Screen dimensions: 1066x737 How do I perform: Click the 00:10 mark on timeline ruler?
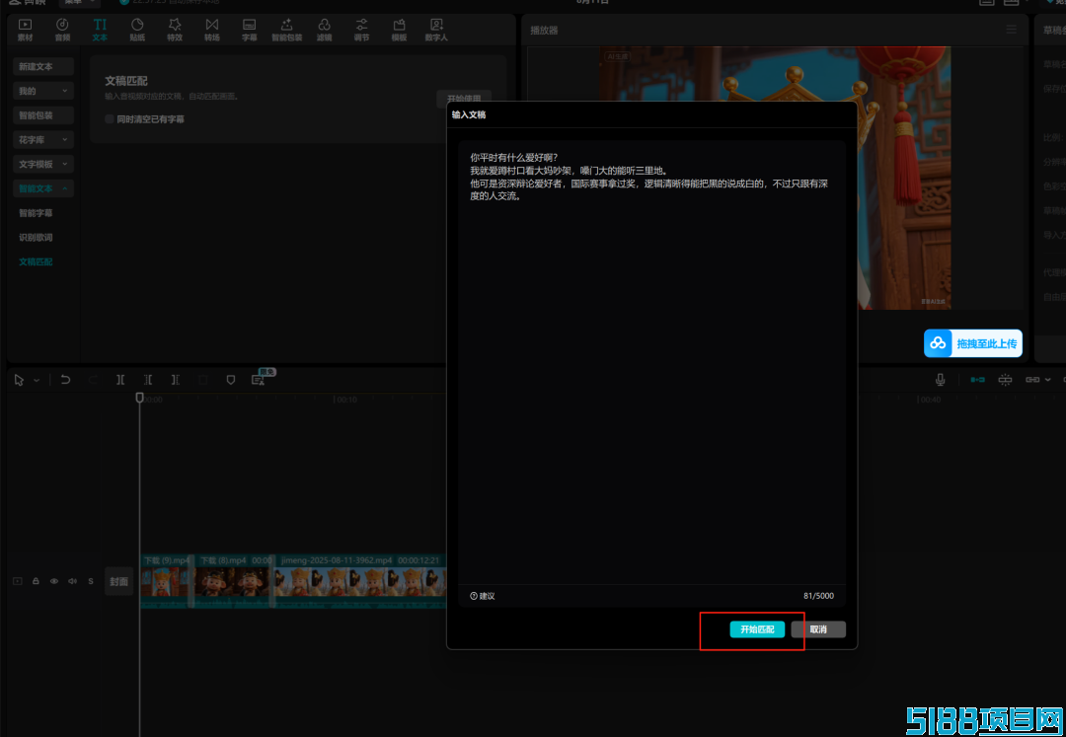point(347,401)
